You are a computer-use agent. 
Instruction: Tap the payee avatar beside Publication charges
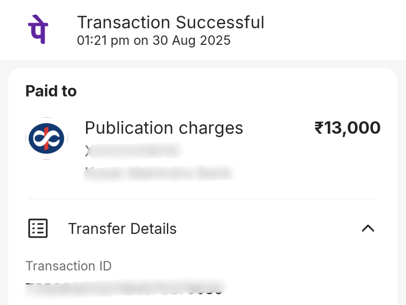46,138
